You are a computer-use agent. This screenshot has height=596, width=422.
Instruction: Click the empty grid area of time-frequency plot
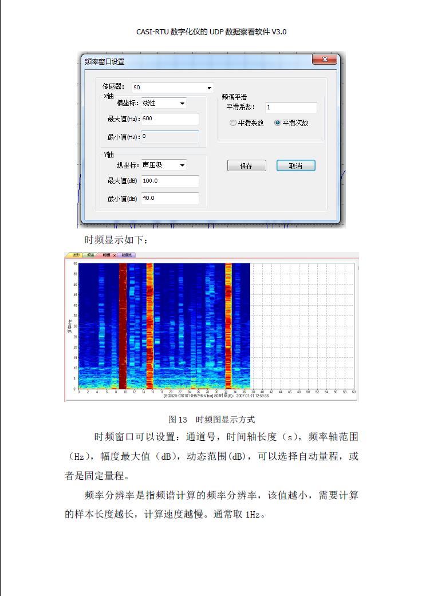click(302, 326)
